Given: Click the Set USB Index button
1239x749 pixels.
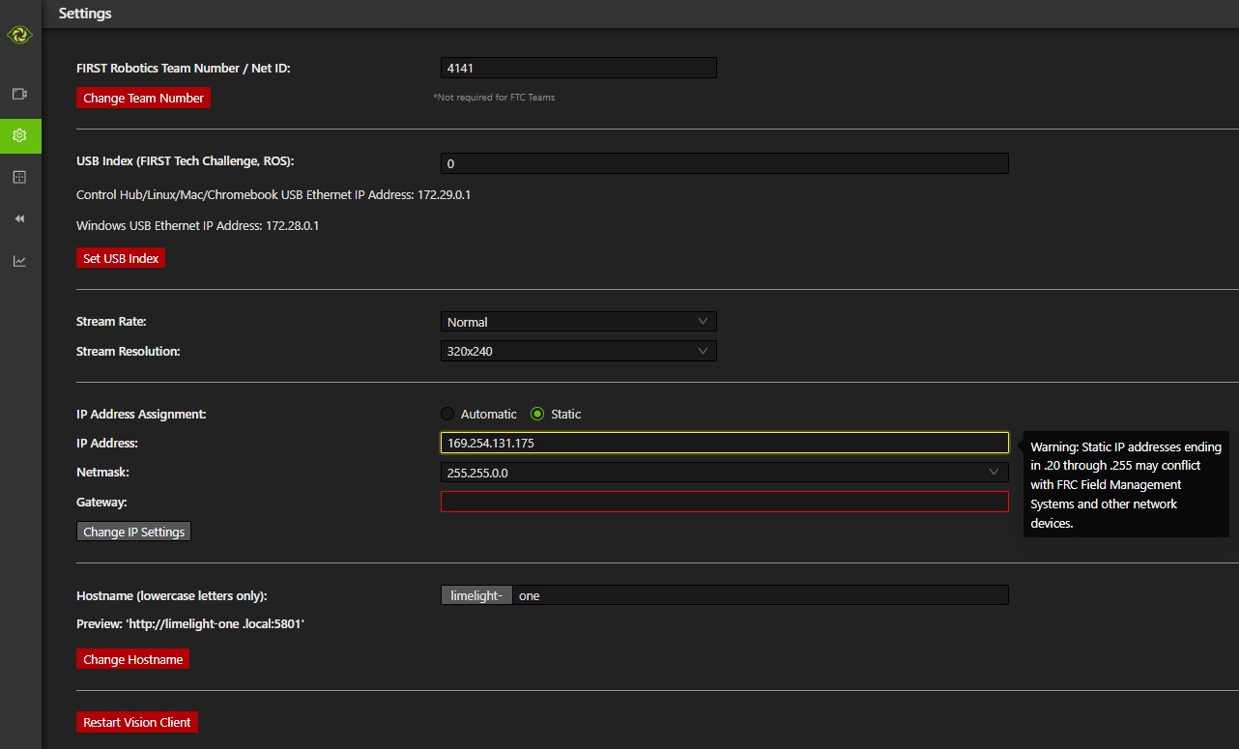Looking at the screenshot, I should click(x=121, y=258).
